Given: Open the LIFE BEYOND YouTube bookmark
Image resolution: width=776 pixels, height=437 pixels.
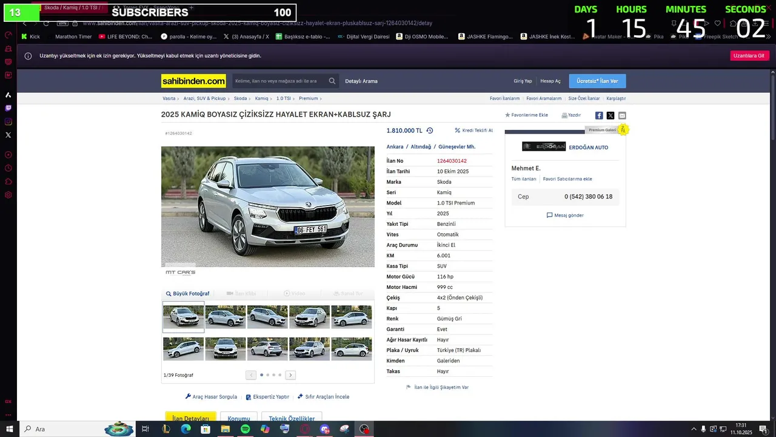Looking at the screenshot, I should pyautogui.click(x=125, y=36).
